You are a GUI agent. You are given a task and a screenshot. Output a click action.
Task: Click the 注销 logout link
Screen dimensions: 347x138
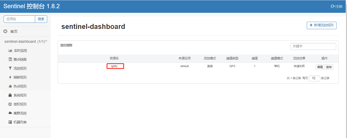[x=336, y=6]
